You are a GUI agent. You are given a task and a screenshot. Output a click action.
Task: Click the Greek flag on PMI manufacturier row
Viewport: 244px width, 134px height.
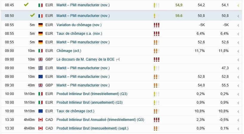pyautogui.click(x=41, y=68)
